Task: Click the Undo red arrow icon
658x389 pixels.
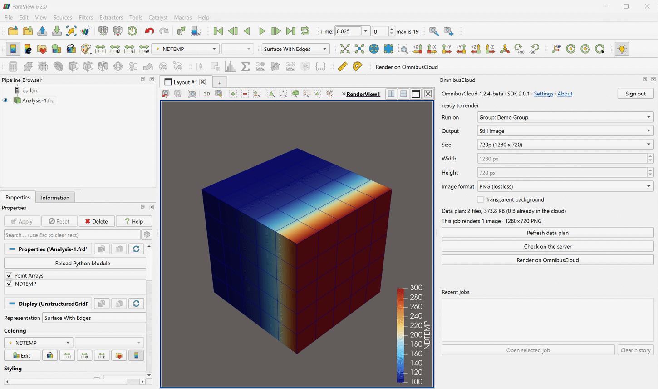Action: (x=149, y=31)
